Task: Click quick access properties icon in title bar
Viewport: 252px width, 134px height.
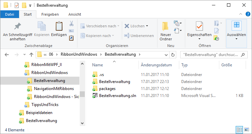Action: pyautogui.click(x=17, y=5)
